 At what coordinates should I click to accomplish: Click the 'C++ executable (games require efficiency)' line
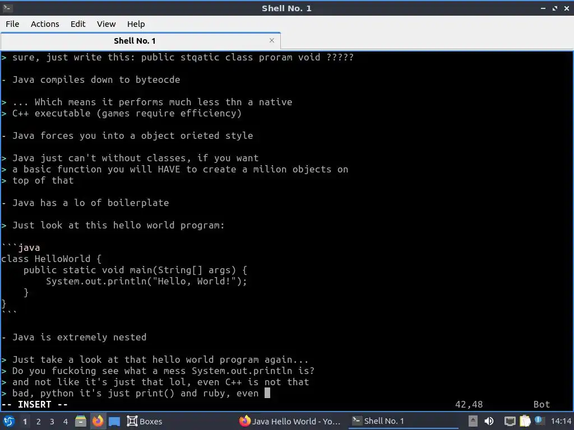[x=122, y=113]
